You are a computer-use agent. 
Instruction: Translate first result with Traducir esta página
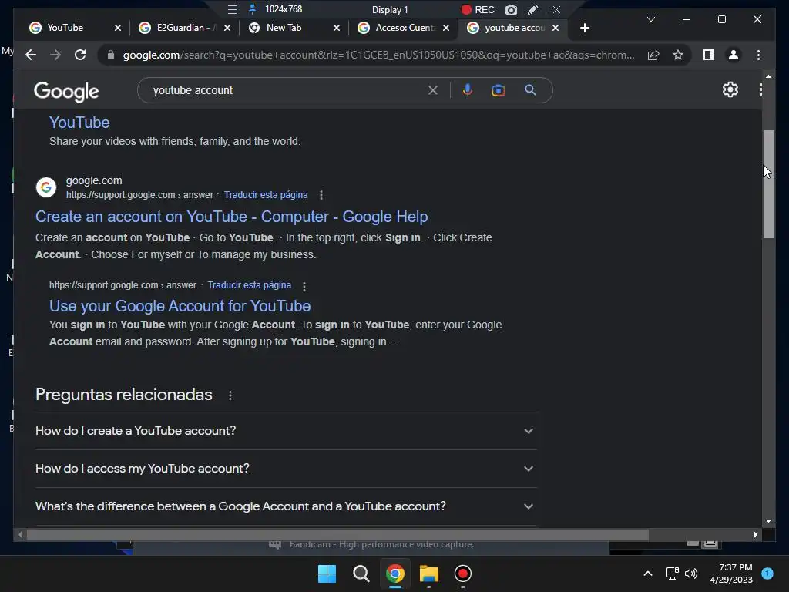[x=266, y=195]
